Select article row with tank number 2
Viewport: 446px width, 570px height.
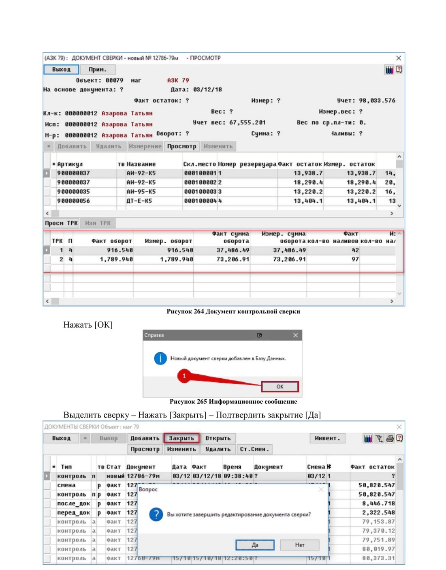tap(220, 182)
